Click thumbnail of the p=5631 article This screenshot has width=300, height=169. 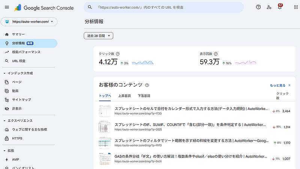click(x=105, y=159)
